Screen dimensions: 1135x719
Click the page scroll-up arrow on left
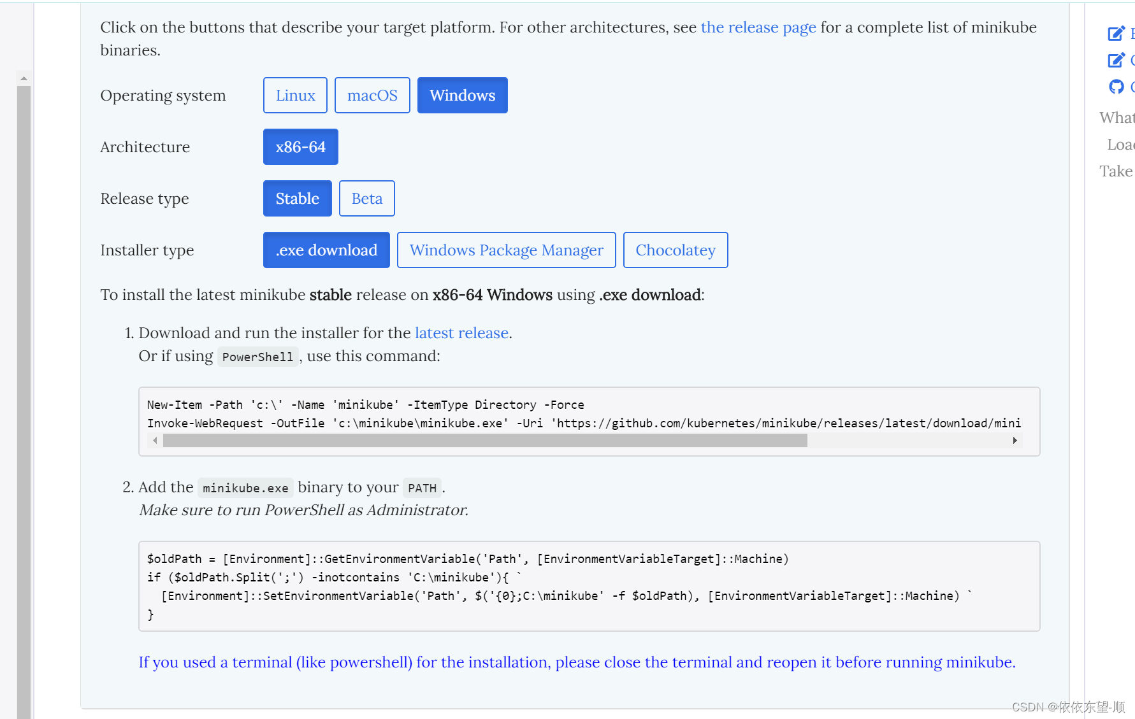pyautogui.click(x=24, y=78)
